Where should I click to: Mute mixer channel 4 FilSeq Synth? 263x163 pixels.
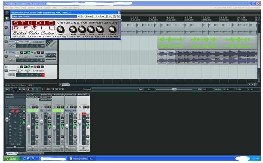coord(71,107)
